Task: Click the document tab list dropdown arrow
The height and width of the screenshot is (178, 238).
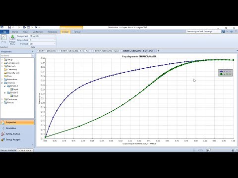Action: pyautogui.click(x=237, y=51)
